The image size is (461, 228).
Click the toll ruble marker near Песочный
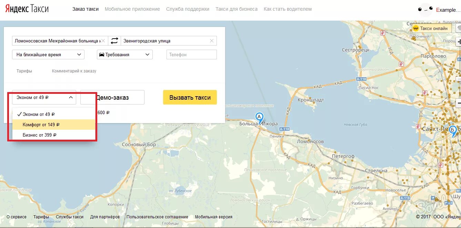pyautogui.click(x=382, y=33)
